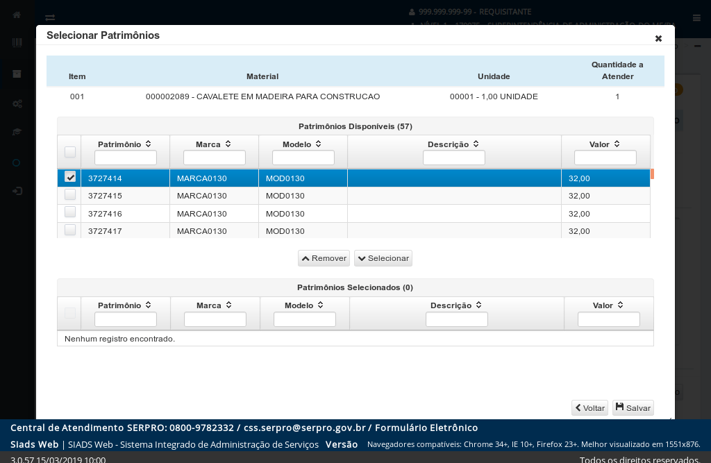
Task: Click the Patrimônios Disponíveis (57) header
Action: click(355, 126)
